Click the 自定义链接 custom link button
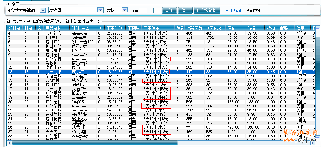Screen dimensions: 321x147 (x=207, y=11)
